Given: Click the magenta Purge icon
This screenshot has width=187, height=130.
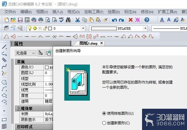Looking at the screenshot, I should click(x=138, y=20).
